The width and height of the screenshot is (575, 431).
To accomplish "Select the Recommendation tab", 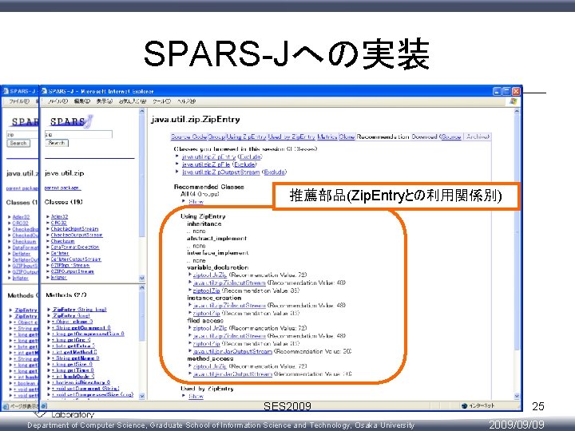I will pyautogui.click(x=383, y=136).
